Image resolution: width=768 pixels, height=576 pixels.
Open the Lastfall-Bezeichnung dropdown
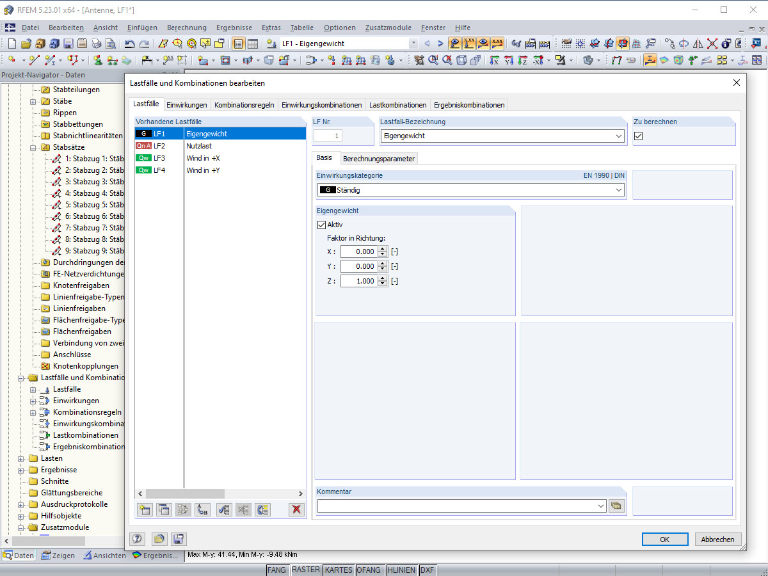point(618,136)
